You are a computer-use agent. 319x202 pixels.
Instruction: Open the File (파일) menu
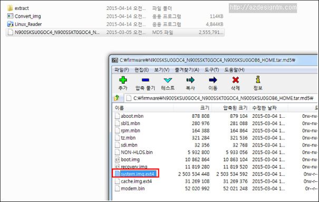121,70
